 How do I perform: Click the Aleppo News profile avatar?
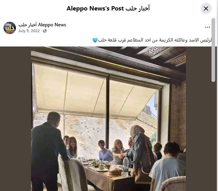point(10,28)
